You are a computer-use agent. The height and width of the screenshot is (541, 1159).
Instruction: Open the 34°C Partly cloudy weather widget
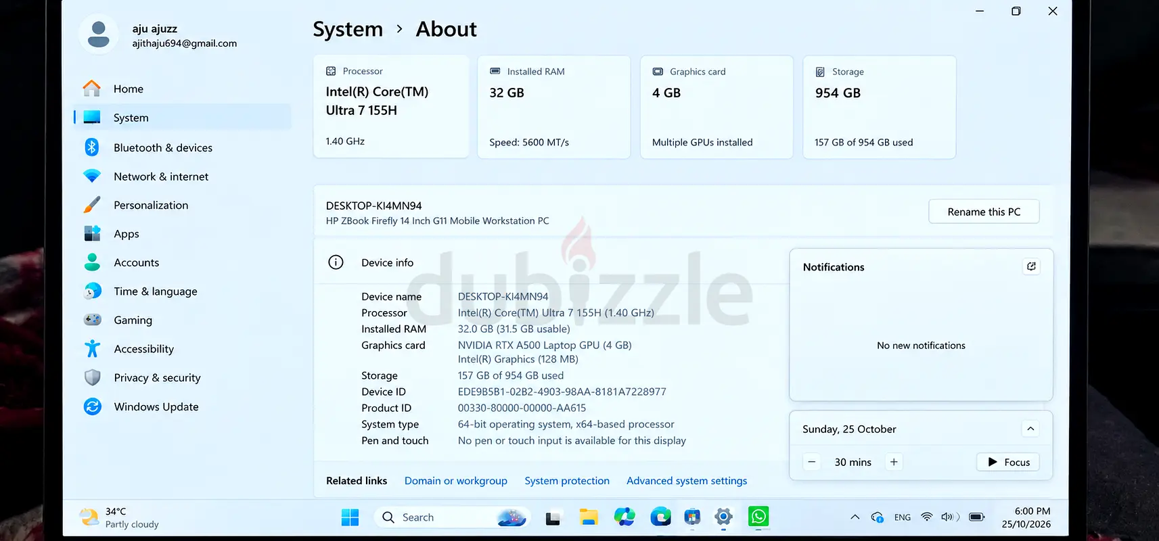pyautogui.click(x=120, y=518)
